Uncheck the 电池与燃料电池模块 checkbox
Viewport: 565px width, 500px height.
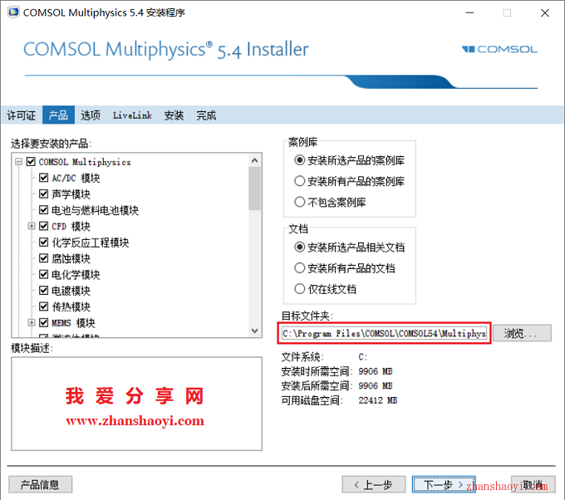(x=43, y=209)
